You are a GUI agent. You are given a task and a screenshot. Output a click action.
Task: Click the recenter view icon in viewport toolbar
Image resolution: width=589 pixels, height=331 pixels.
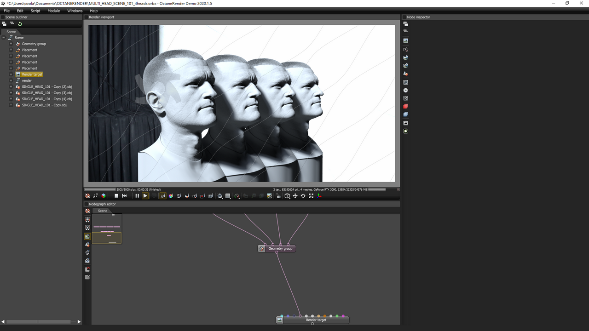(x=87, y=196)
